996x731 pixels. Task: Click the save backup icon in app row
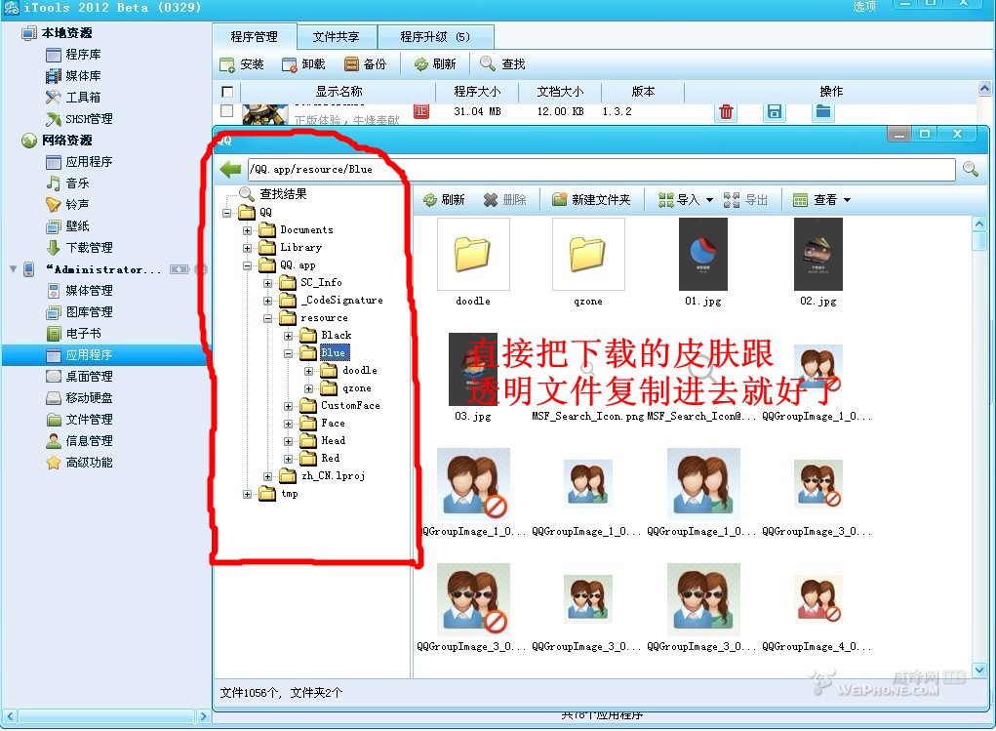tap(775, 112)
